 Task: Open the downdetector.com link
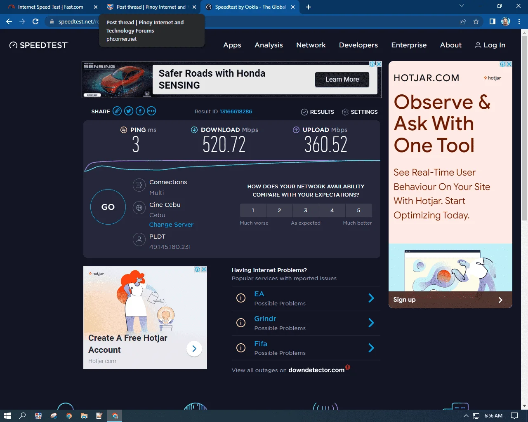(x=316, y=370)
